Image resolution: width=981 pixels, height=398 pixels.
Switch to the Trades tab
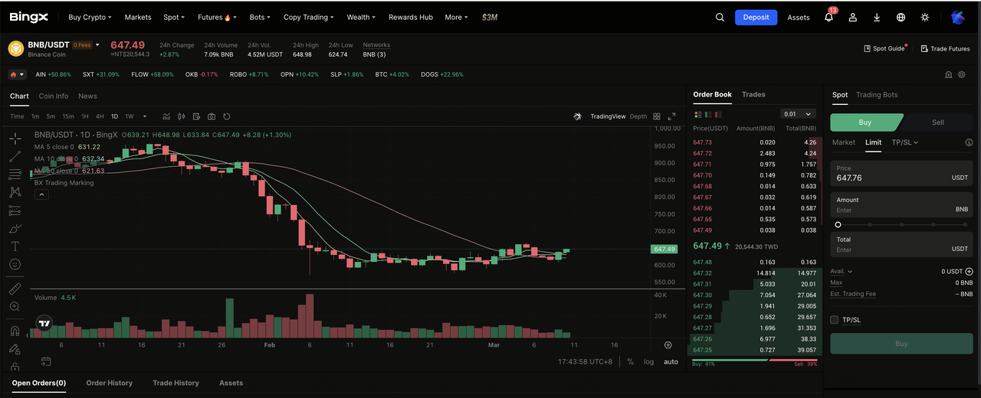tap(753, 95)
